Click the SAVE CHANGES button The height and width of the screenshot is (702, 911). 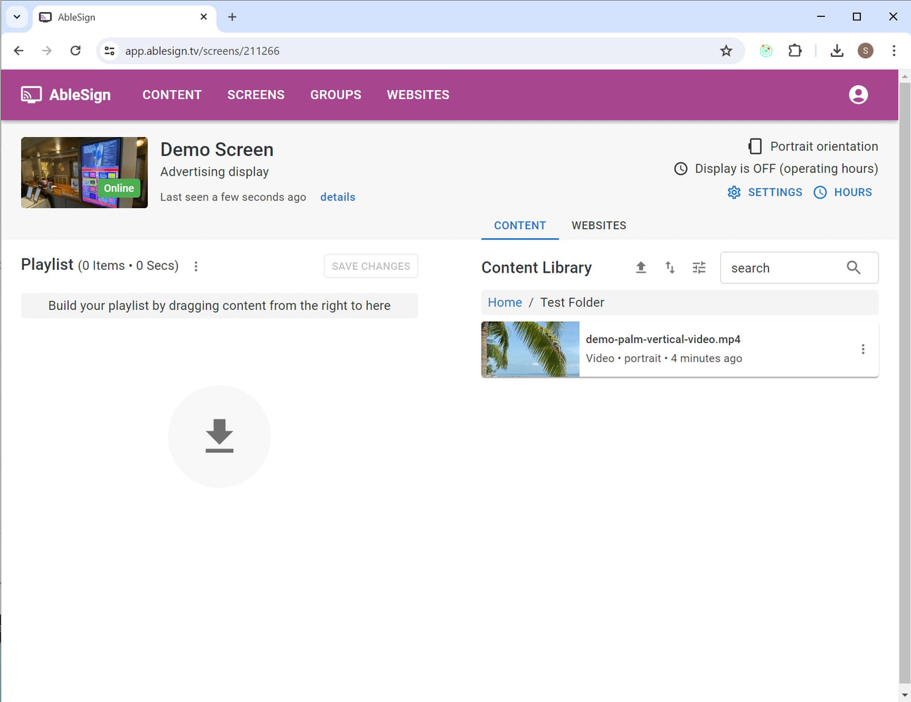(x=371, y=266)
